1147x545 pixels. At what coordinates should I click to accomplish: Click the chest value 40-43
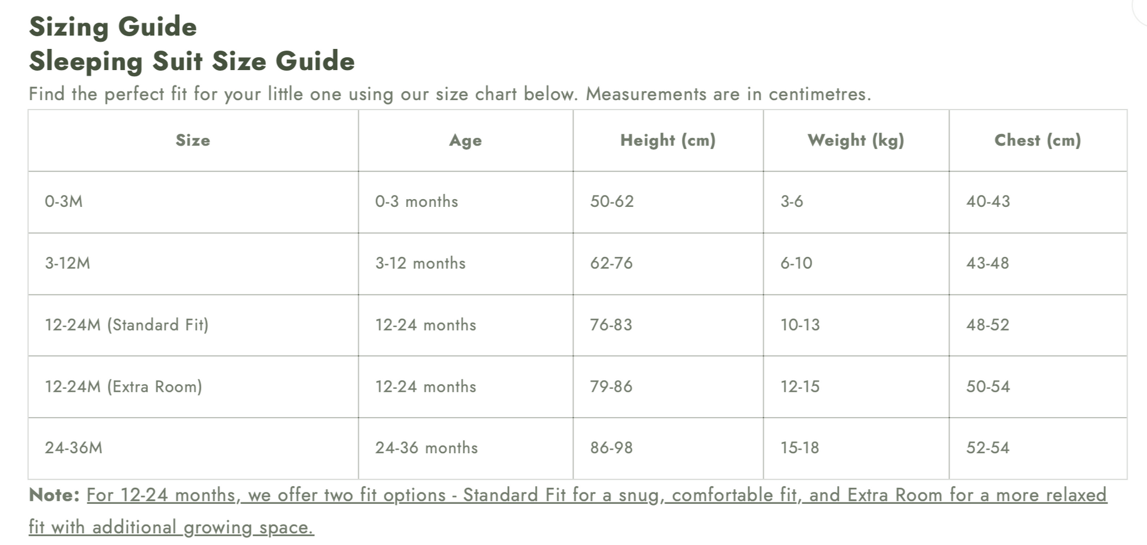click(988, 202)
